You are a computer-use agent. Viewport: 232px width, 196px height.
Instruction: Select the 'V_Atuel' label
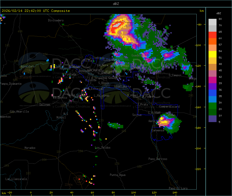click(x=132, y=95)
